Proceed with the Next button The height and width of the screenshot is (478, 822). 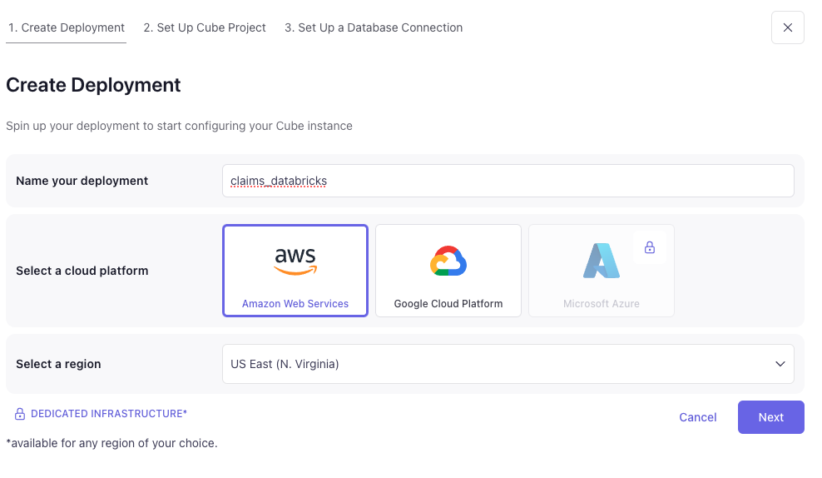[770, 417]
